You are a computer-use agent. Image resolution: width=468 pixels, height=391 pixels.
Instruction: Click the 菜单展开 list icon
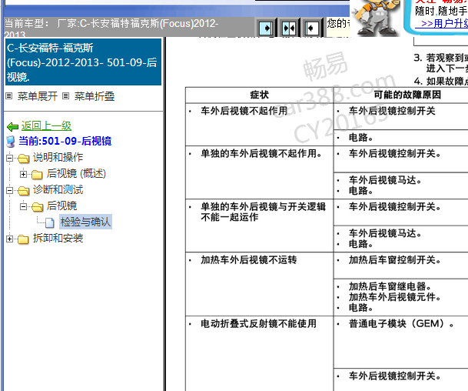pos(9,96)
